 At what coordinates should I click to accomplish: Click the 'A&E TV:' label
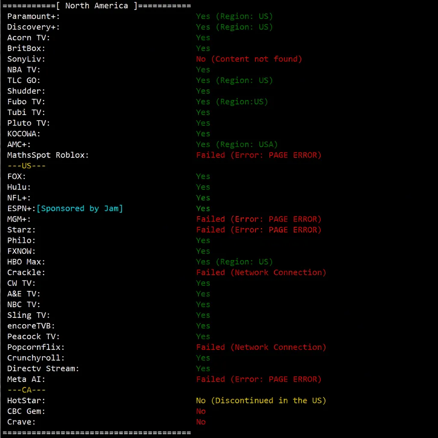[x=24, y=293]
